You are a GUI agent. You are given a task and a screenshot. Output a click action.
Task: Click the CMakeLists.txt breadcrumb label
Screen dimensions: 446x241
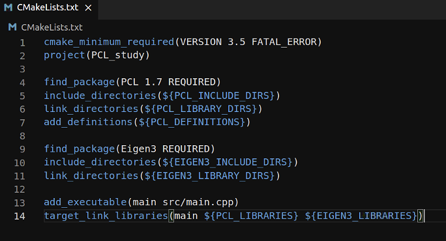click(x=52, y=27)
